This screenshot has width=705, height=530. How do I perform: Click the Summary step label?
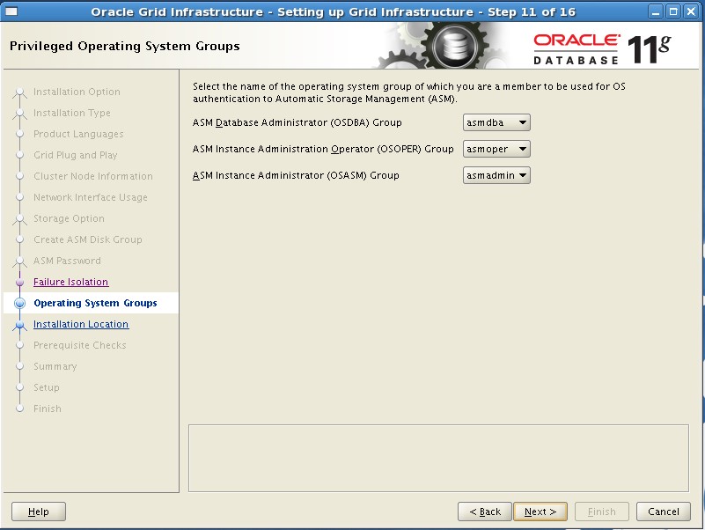point(55,366)
